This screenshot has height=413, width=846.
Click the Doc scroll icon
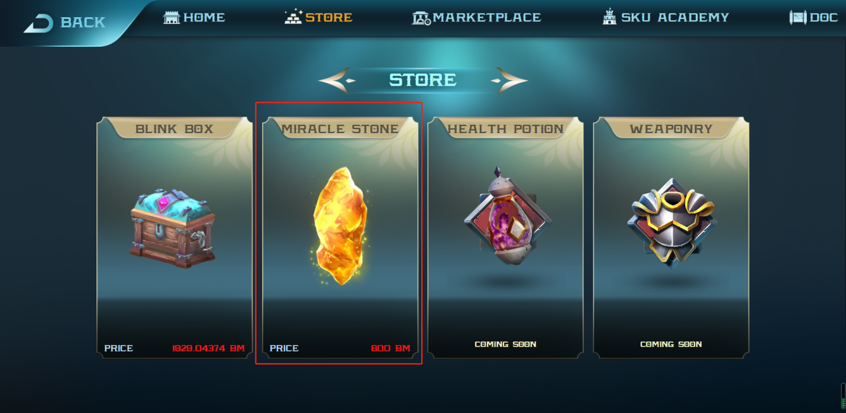(798, 17)
